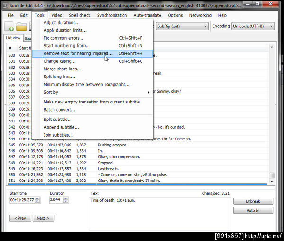Select row 547 Okay, stop compression
The width and height of the screenshot is (284, 241).
pyautogui.click(x=137, y=157)
